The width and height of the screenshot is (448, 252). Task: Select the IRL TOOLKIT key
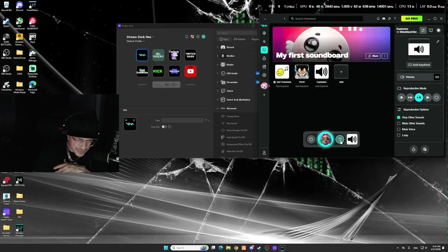tap(158, 55)
